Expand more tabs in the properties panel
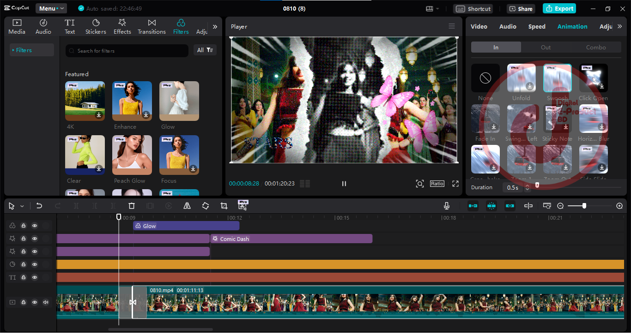Screen dimensions: 631x335 pos(620,26)
